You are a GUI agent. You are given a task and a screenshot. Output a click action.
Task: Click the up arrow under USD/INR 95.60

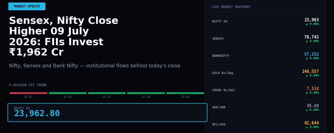(x=307, y=110)
